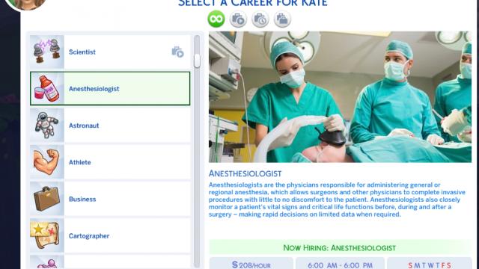Image resolution: width=479 pixels, height=269 pixels.
Task: Pick the Astronaut career
Action: pyautogui.click(x=110, y=126)
